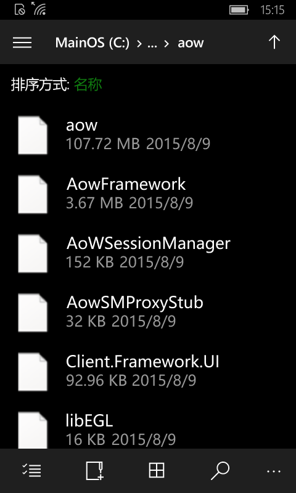
Task: Tap the Wi-Fi signal status icon
Action: point(39,9)
